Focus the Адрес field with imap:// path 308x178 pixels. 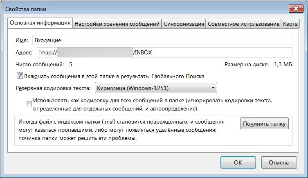164,52
